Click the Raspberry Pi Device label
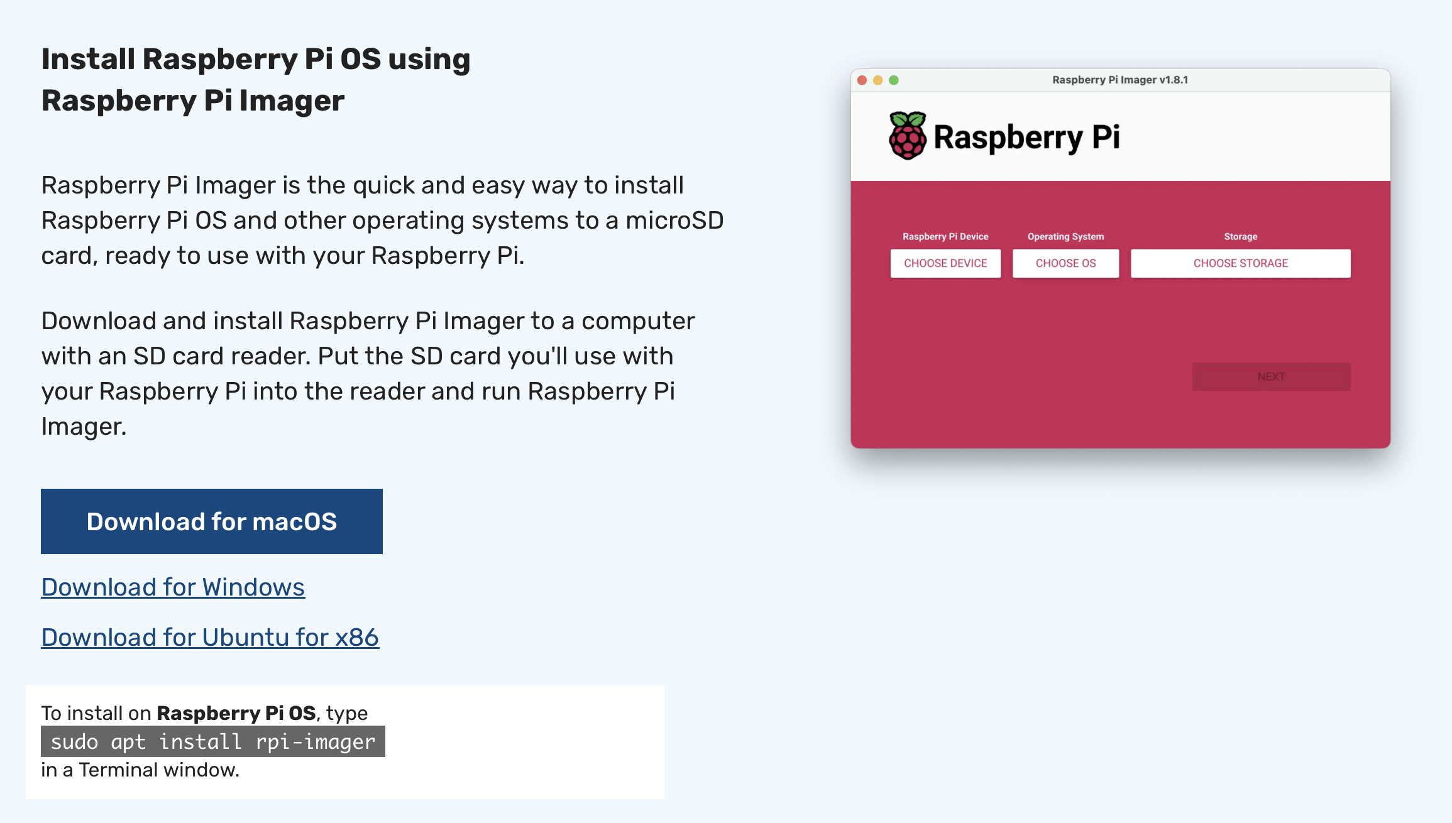 [x=945, y=237]
